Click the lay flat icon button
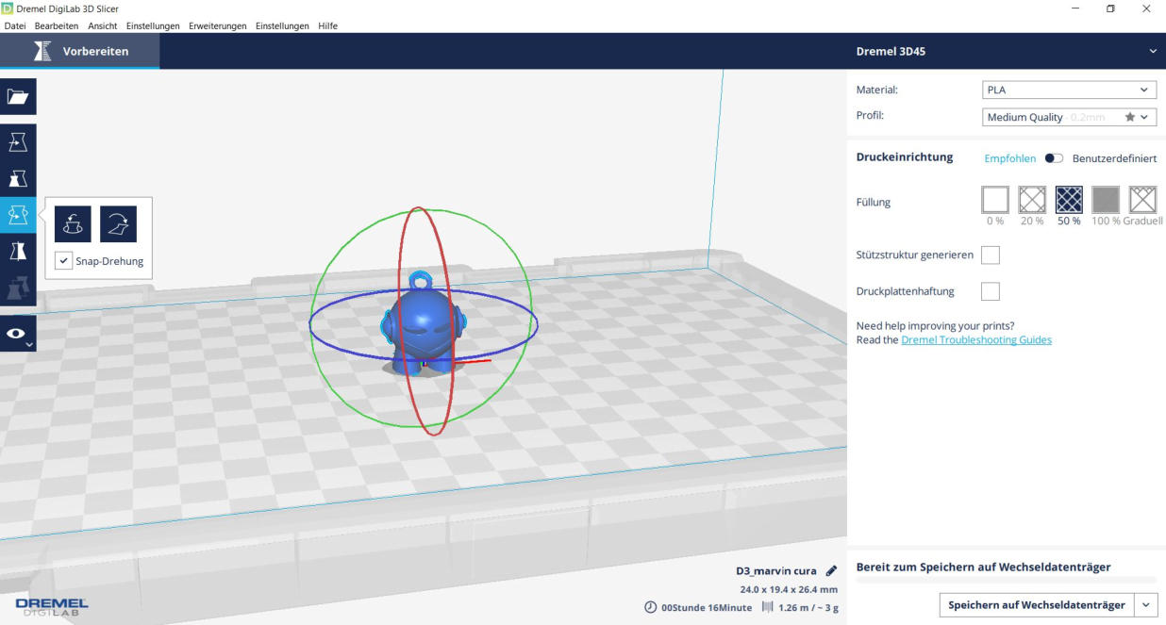 pyautogui.click(x=119, y=224)
